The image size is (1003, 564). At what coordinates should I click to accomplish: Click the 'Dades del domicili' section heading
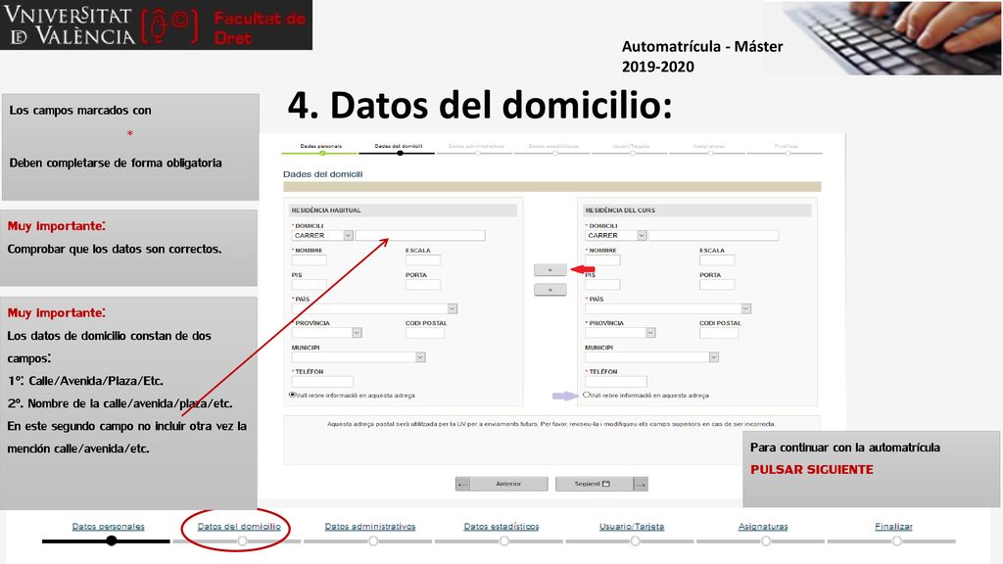click(x=322, y=174)
